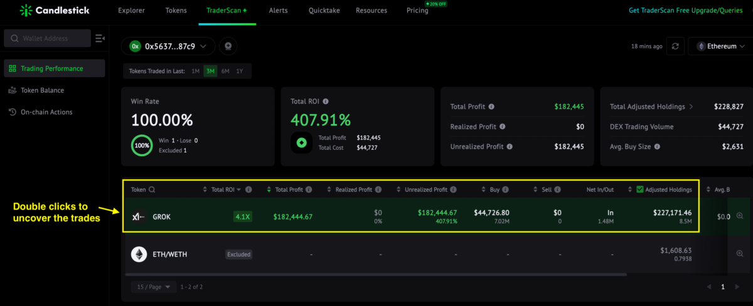Click the GROK 4.1X ROI badge
Image resolution: width=753 pixels, height=306 pixels.
click(x=243, y=217)
